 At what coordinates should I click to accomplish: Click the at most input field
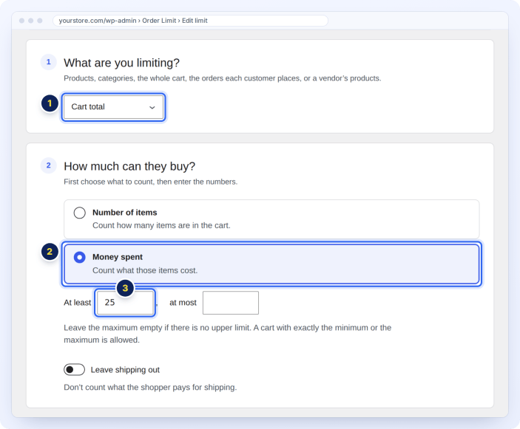pyautogui.click(x=231, y=303)
